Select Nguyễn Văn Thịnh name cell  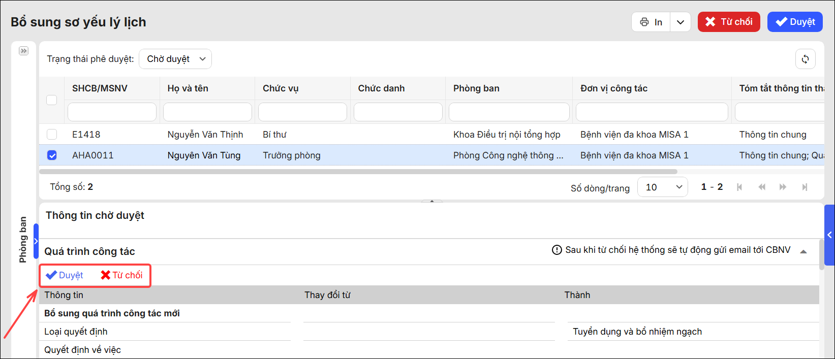coord(205,135)
